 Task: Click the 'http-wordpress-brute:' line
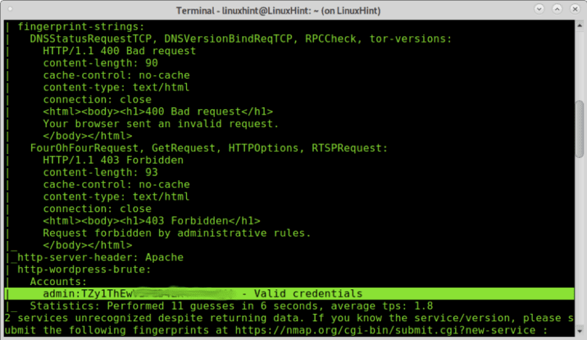click(x=84, y=269)
